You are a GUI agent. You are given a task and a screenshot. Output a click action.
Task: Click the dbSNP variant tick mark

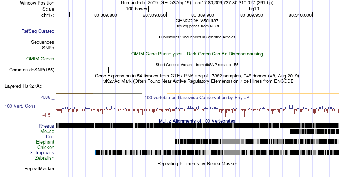(x=109, y=70)
